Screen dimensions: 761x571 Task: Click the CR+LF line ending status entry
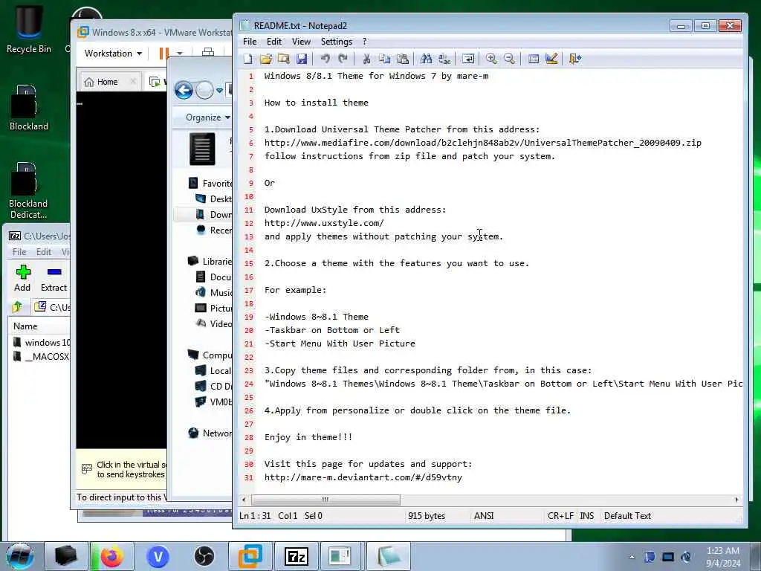[560, 516]
